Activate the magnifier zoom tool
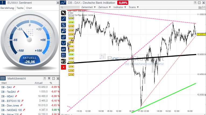Viewport: 206px width, 115px height. (63, 31)
